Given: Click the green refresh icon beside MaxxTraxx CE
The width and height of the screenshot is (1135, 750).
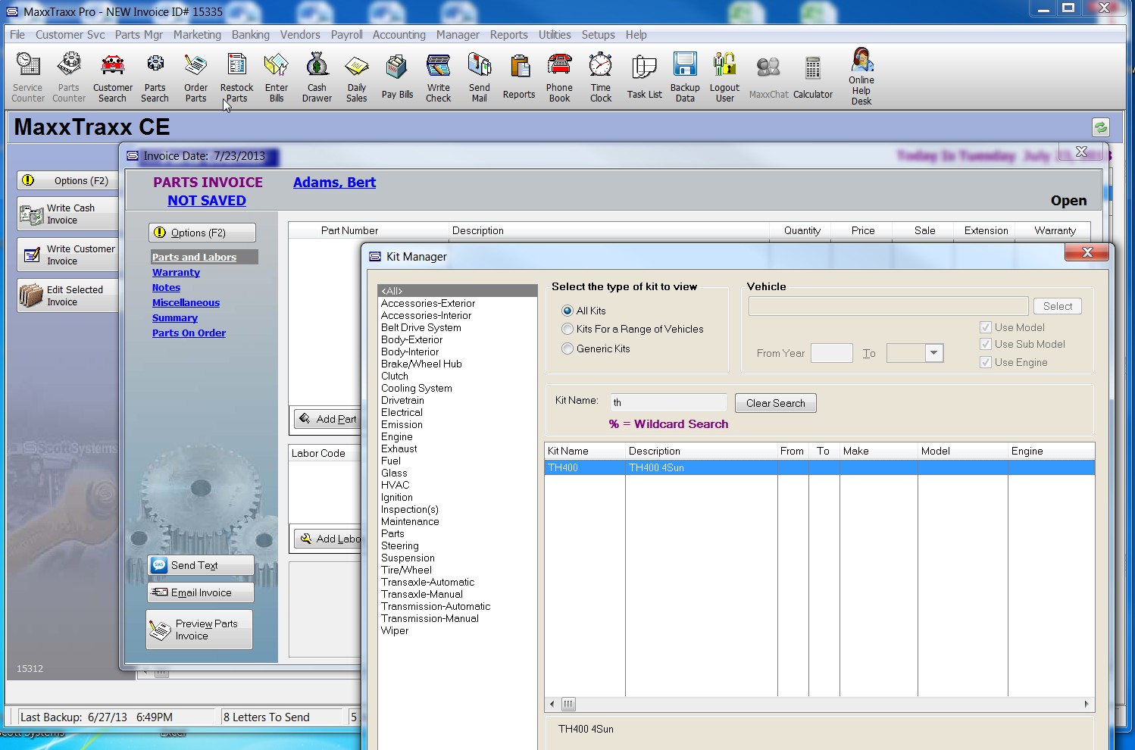Looking at the screenshot, I should point(1100,127).
